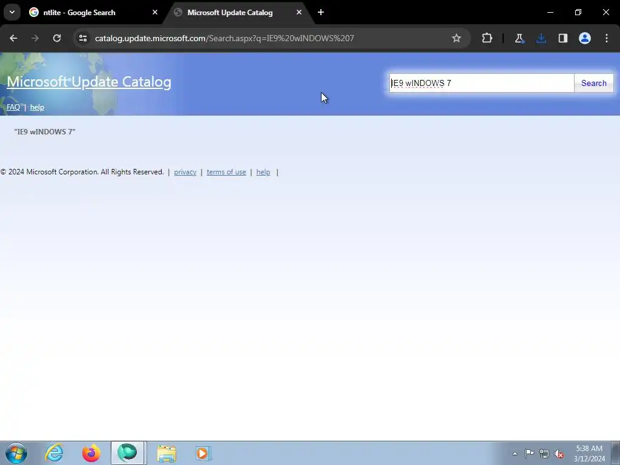Open the network tray icon

[544, 453]
